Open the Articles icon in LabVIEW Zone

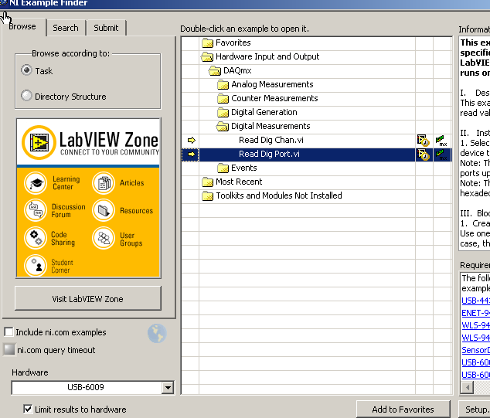104,183
